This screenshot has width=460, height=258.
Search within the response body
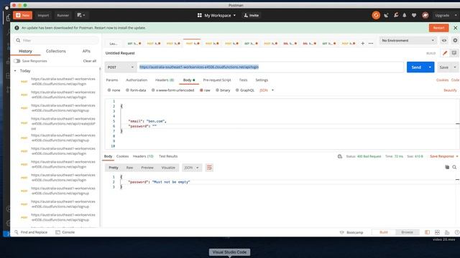tap(454, 167)
